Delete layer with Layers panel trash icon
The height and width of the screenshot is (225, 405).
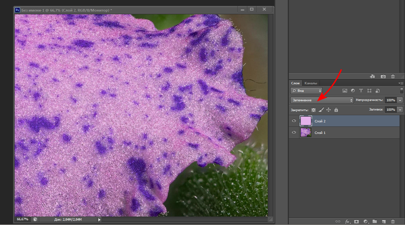tap(393, 221)
